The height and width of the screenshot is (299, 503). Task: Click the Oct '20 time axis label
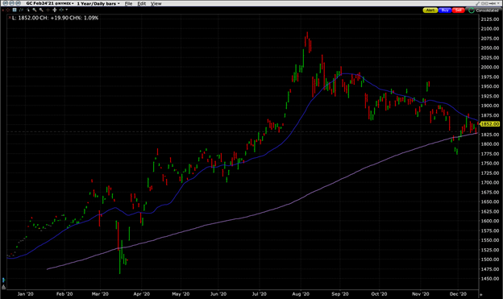tap(379, 294)
